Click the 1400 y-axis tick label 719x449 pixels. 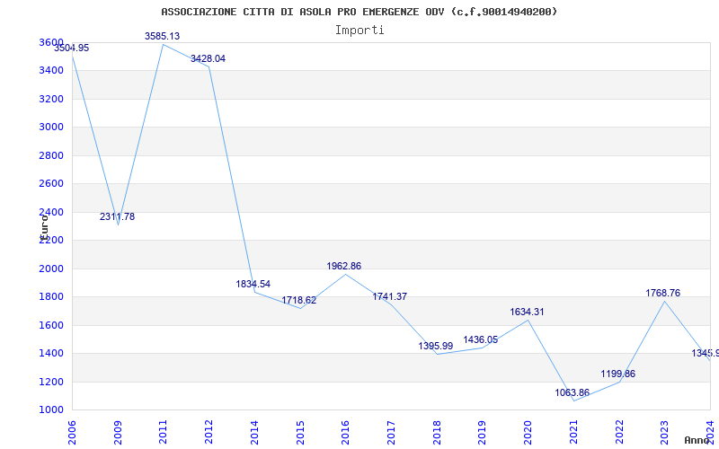[x=50, y=353]
